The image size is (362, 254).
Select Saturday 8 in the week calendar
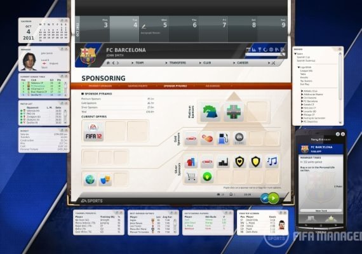pos(243,29)
